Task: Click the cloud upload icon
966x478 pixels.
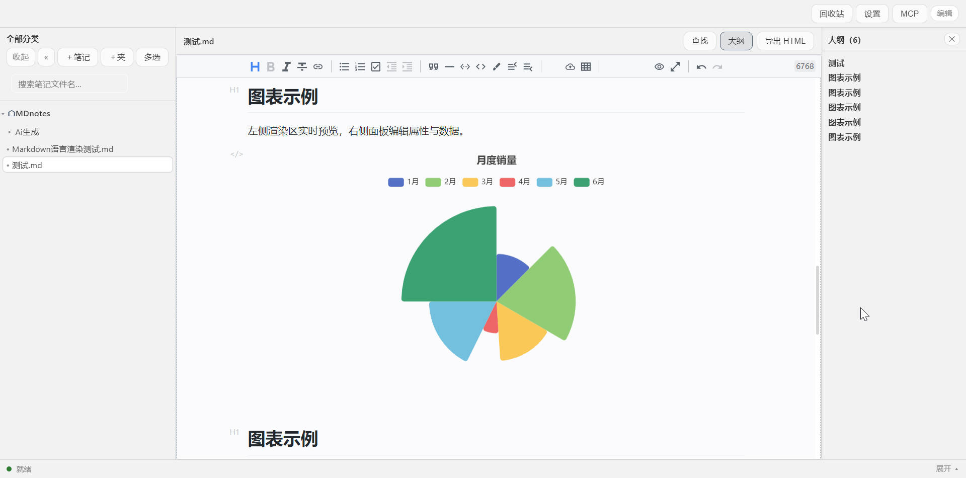Action: click(570, 66)
